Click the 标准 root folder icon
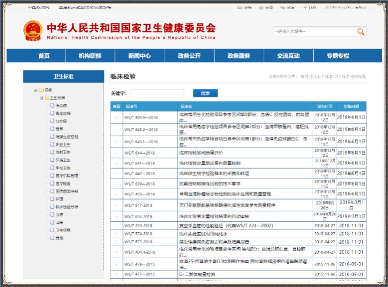The width and height of the screenshot is (388, 287). pyautogui.click(x=41, y=90)
